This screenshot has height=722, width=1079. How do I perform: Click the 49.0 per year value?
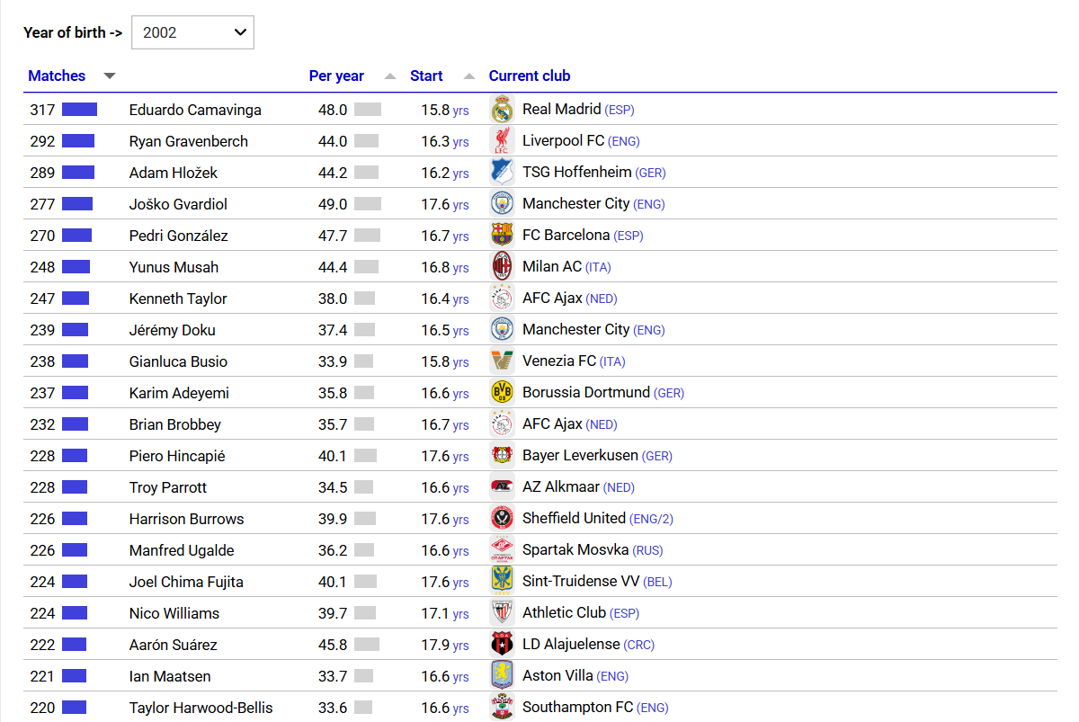coord(333,204)
